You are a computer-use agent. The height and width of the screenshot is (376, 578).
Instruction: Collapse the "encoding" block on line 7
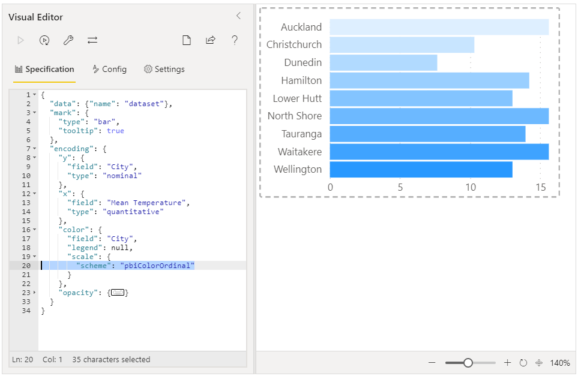coord(35,149)
